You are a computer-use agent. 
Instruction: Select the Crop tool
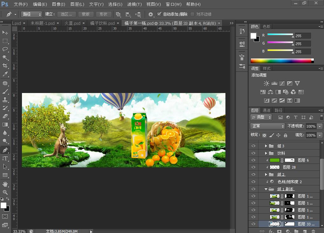(5, 66)
